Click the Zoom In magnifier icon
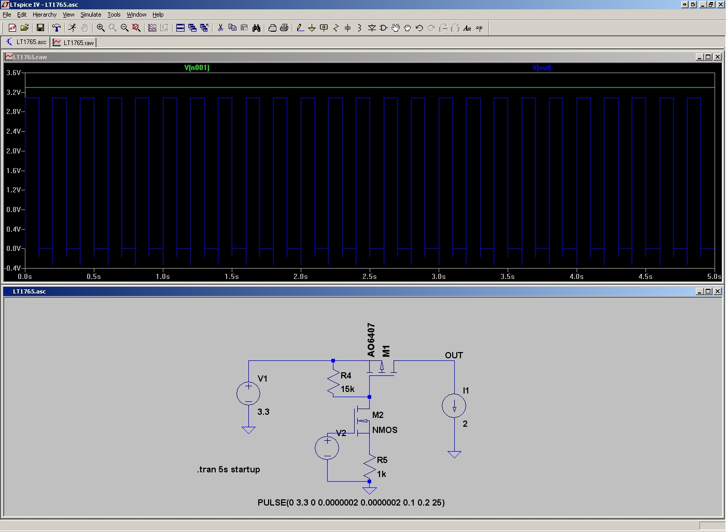The height and width of the screenshot is (532, 728). click(101, 28)
